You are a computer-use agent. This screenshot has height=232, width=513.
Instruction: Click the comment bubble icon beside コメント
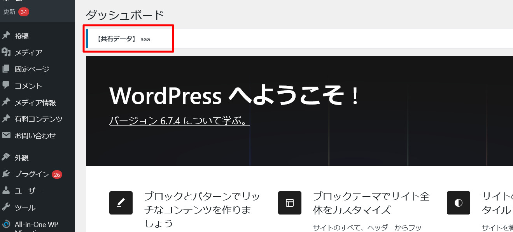(x=6, y=85)
